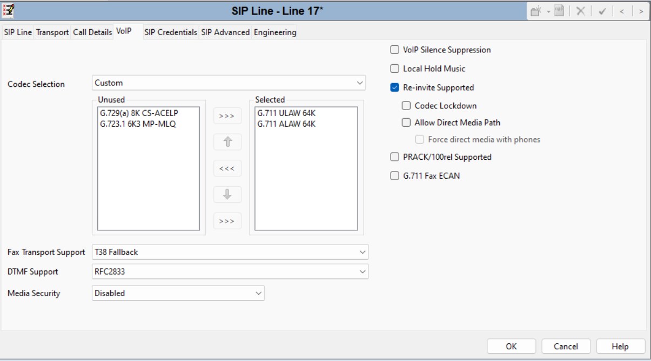651x361 pixels.
Task: Open the Media Security dropdown
Action: click(178, 294)
